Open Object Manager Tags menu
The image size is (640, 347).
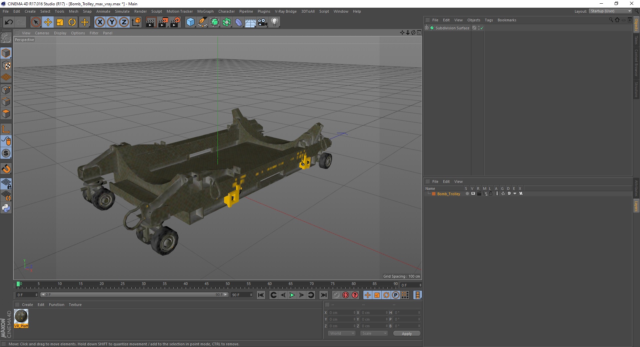click(x=489, y=20)
